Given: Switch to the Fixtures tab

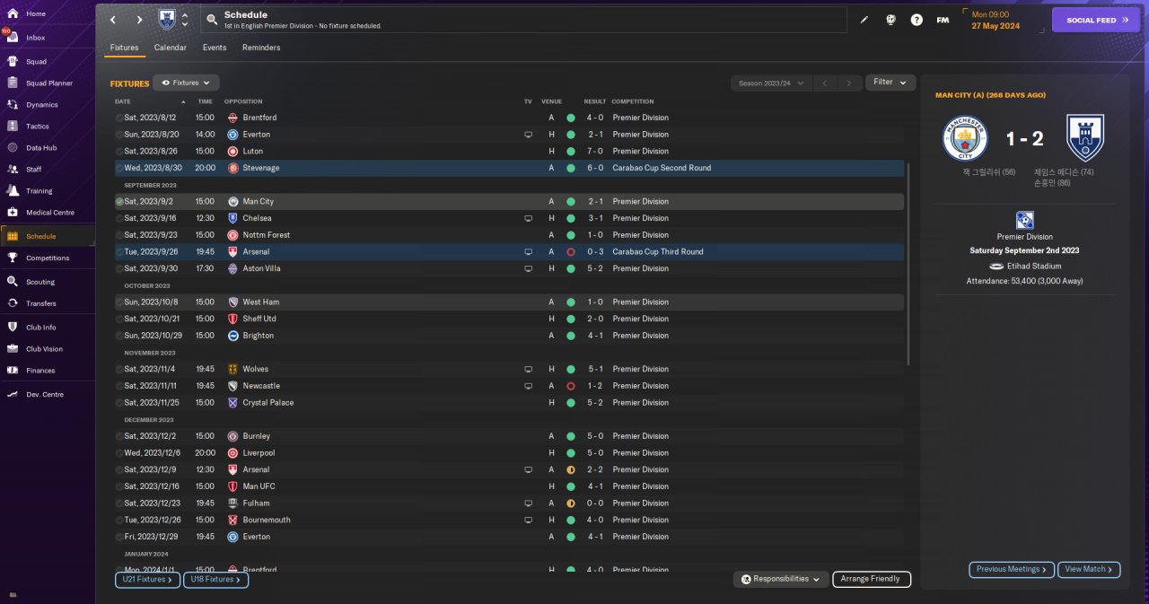Looking at the screenshot, I should pyautogui.click(x=125, y=48).
